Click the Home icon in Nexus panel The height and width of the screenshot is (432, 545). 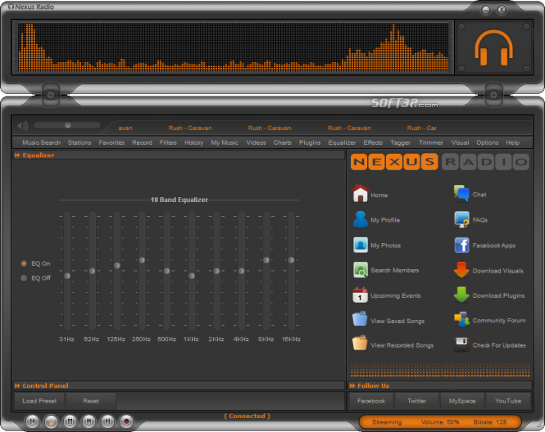click(x=360, y=195)
